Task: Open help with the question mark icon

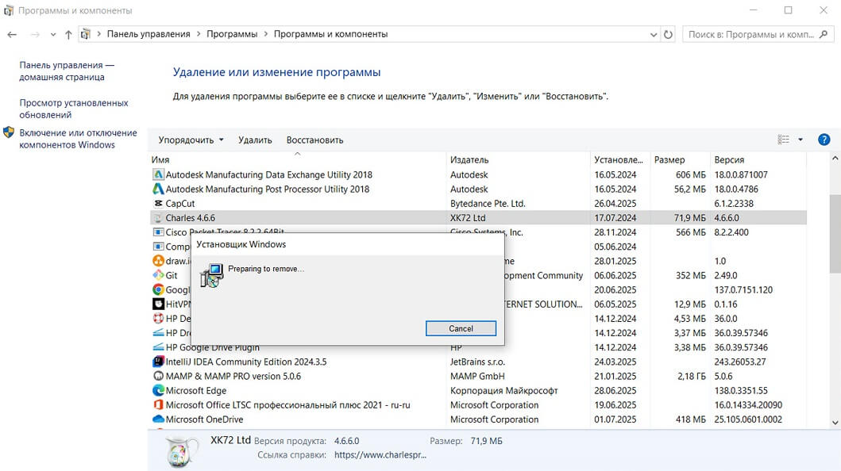Action: (824, 140)
